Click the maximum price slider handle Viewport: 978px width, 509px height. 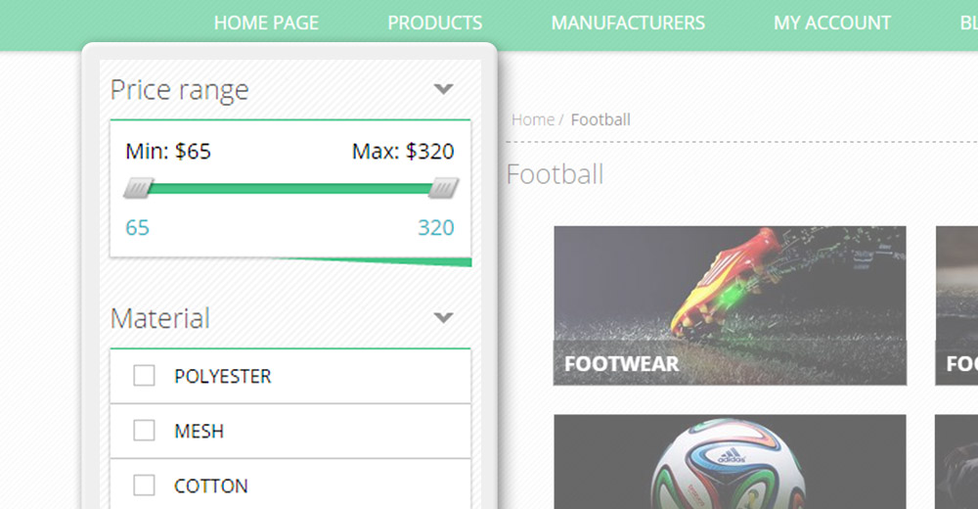click(x=443, y=187)
